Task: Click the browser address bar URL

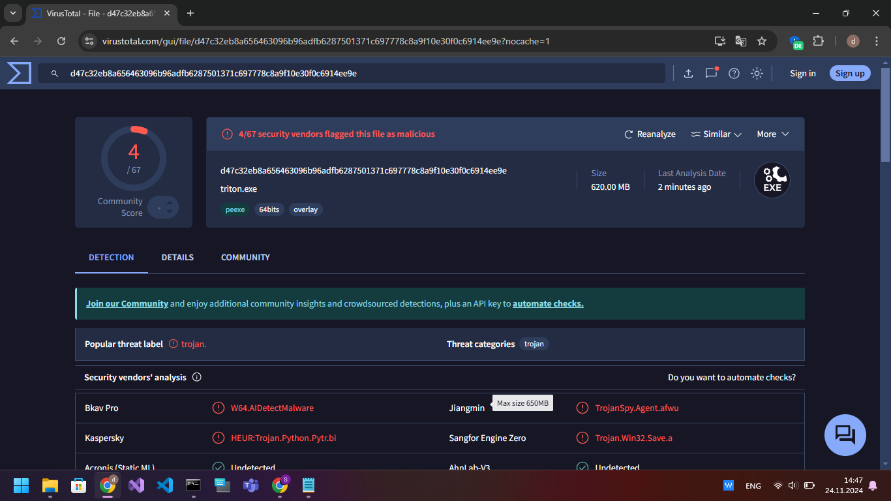Action: (326, 41)
